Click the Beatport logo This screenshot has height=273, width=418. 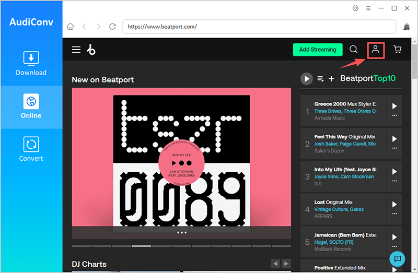click(x=91, y=50)
